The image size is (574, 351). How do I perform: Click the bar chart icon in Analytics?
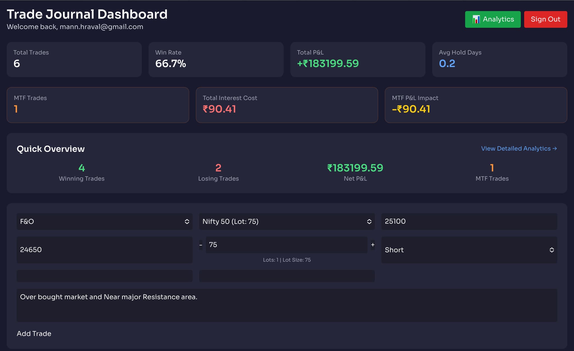click(476, 19)
